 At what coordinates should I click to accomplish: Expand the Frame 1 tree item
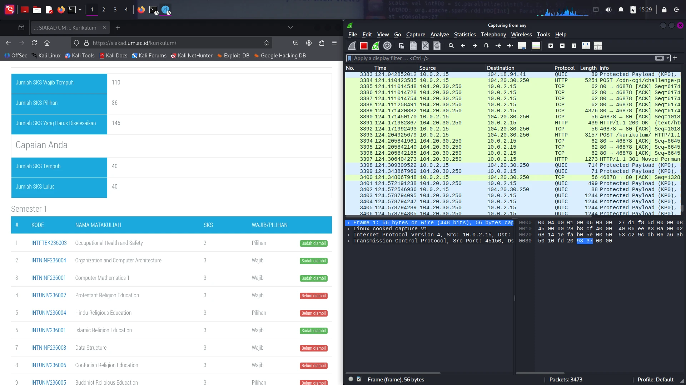349,223
